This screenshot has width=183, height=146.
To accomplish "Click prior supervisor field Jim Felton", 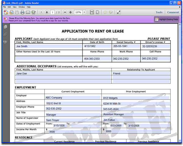I will tap(136, 120).
